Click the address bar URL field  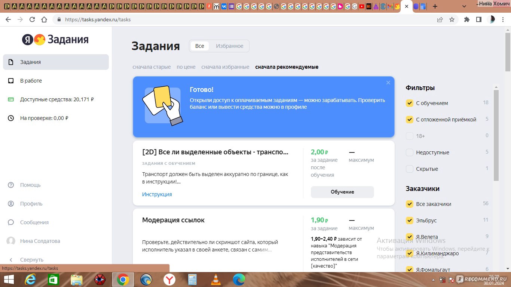(x=243, y=19)
